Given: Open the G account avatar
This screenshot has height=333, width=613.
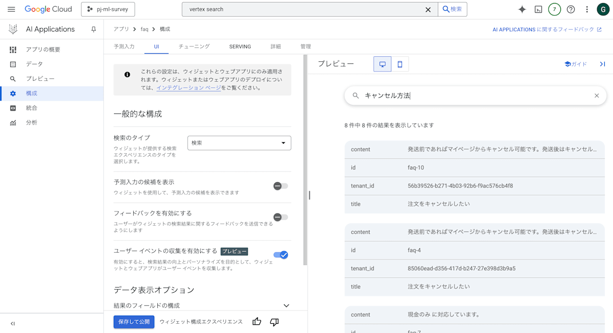Looking at the screenshot, I should click(602, 9).
